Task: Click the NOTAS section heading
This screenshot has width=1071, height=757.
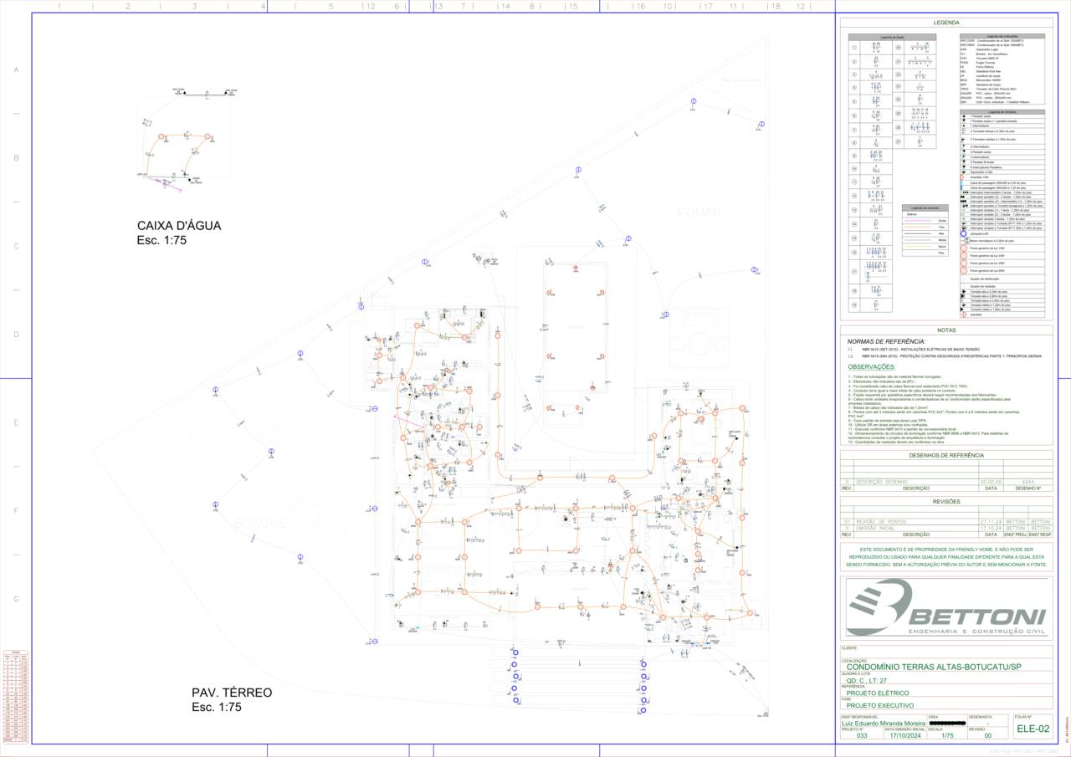Action: (946, 330)
